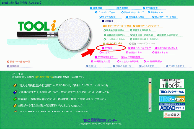This screenshot has height=129, width=194.
Task: Open the 映像おすすめ link
Action: point(135,53)
